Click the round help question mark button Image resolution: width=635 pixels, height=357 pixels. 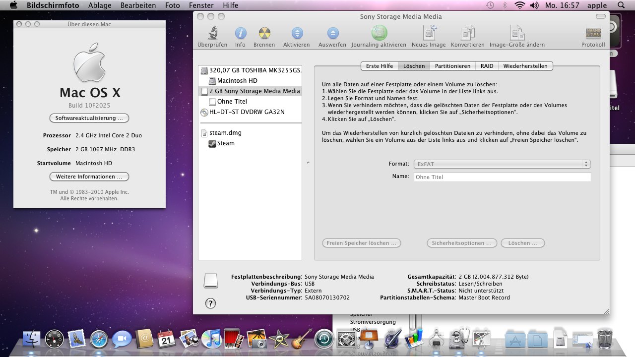(210, 303)
